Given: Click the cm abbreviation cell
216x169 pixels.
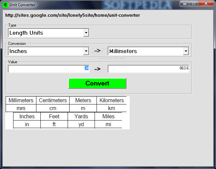Looking at the screenshot, I should click(53, 108).
